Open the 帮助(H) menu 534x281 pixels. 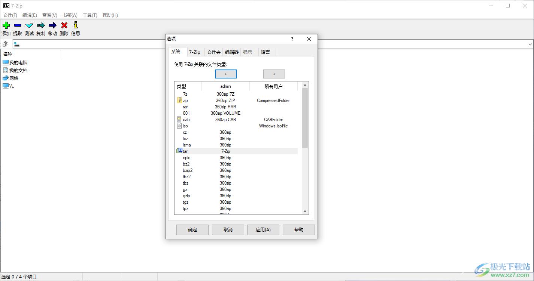pyautogui.click(x=110, y=15)
